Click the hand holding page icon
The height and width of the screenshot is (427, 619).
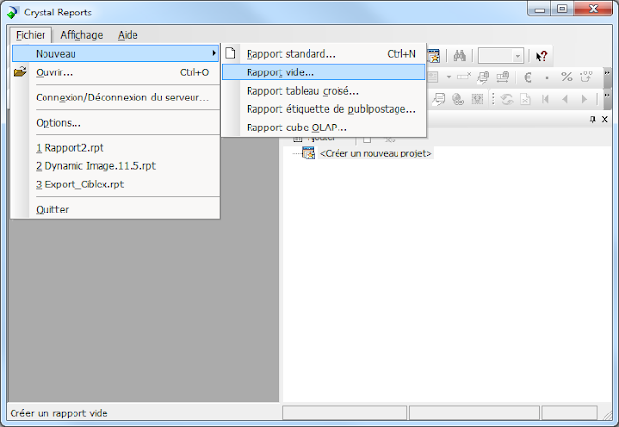pos(438,99)
